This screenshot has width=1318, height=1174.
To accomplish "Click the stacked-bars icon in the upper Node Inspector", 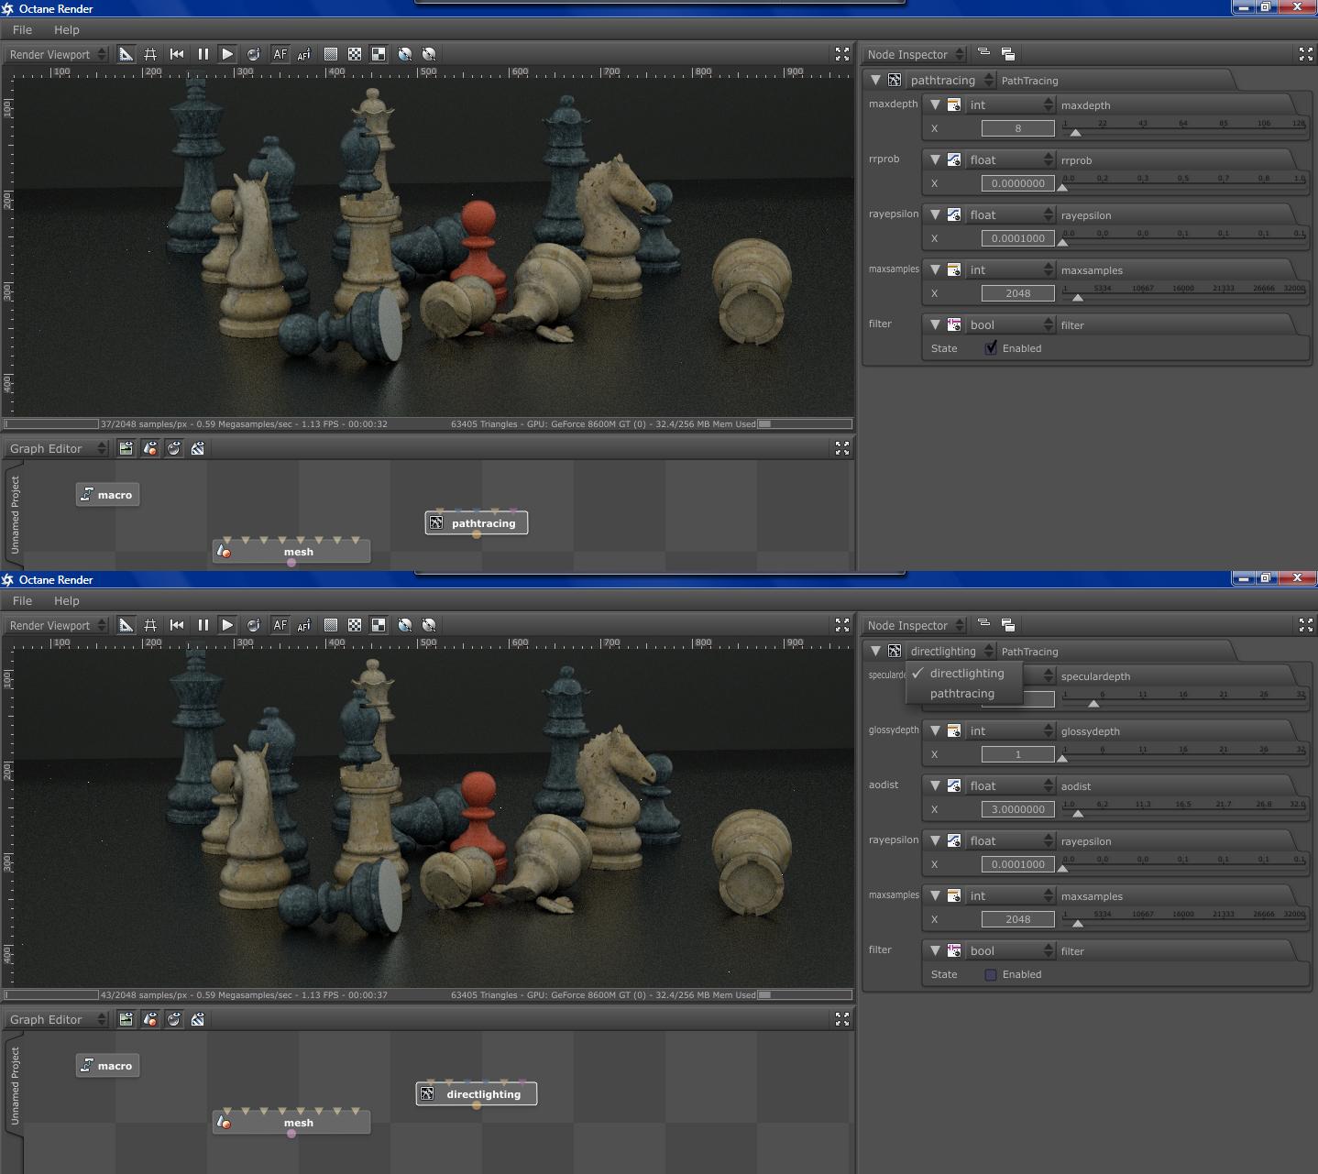I will click(x=983, y=54).
